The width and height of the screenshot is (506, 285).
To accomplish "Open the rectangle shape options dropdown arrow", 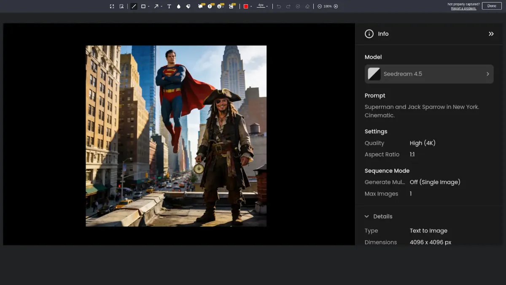I will click(x=149, y=7).
